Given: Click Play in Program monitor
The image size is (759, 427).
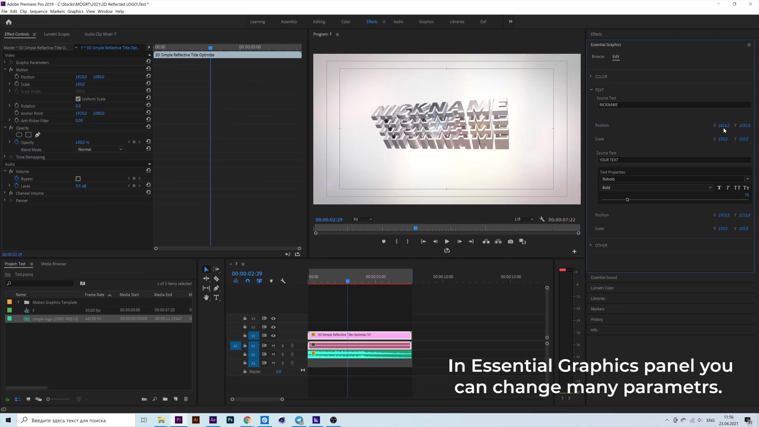Looking at the screenshot, I should 447,242.
